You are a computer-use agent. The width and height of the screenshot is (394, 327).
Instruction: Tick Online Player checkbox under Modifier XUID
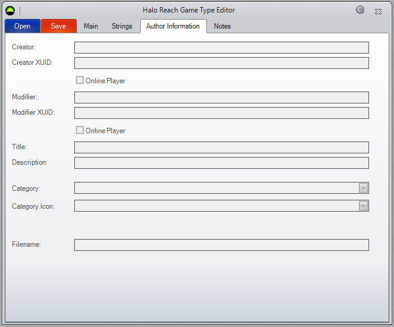(80, 130)
